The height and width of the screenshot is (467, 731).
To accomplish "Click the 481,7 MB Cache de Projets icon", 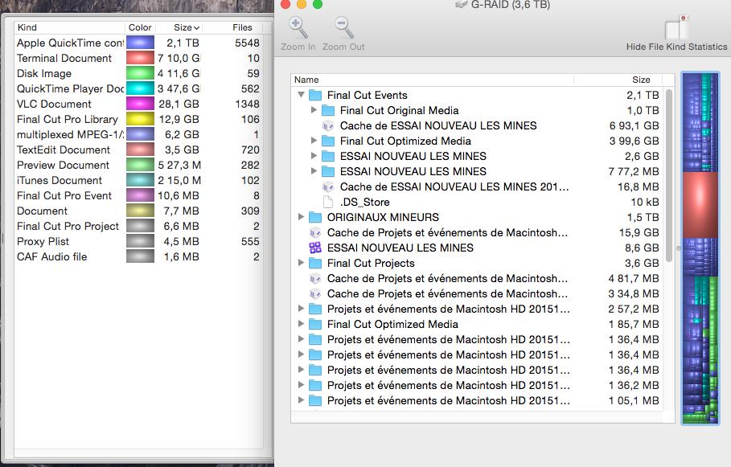I will click(x=315, y=279).
